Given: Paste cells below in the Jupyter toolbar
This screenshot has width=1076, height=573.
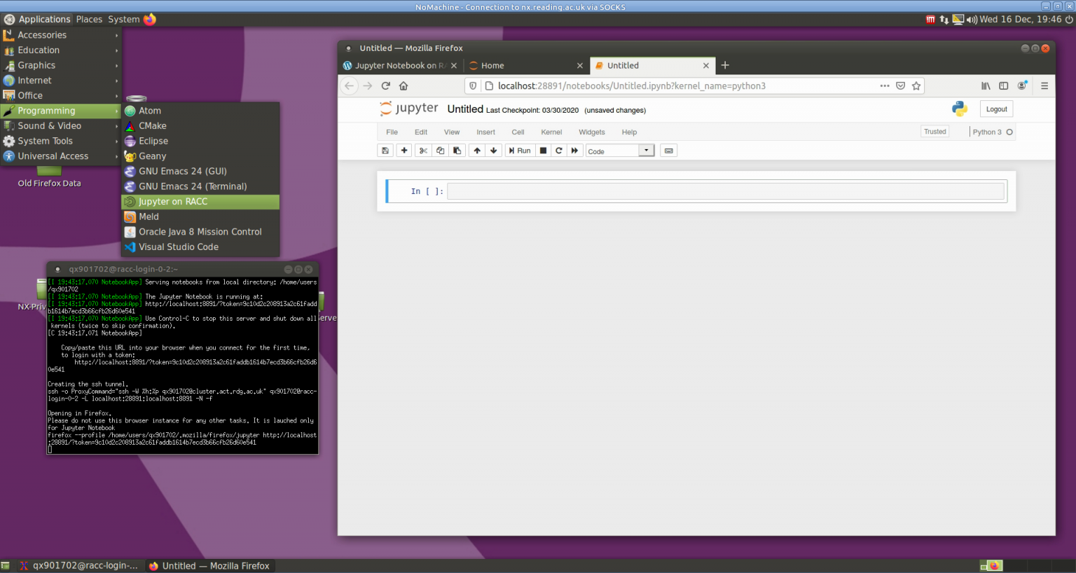Looking at the screenshot, I should coord(457,151).
